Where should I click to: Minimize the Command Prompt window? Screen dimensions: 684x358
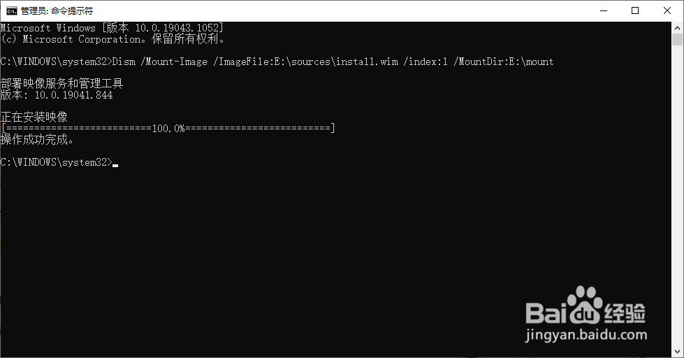(x=604, y=11)
